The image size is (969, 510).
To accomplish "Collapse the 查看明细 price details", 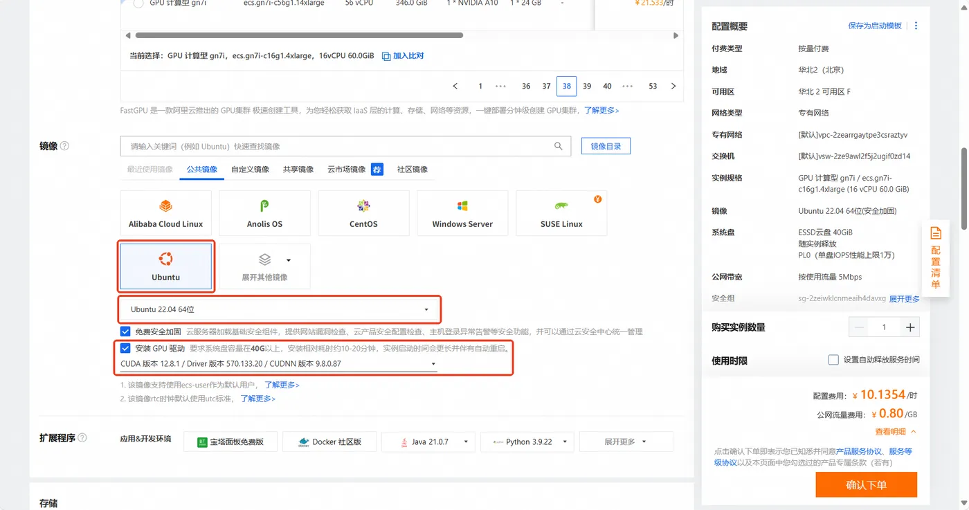I will [x=896, y=432].
